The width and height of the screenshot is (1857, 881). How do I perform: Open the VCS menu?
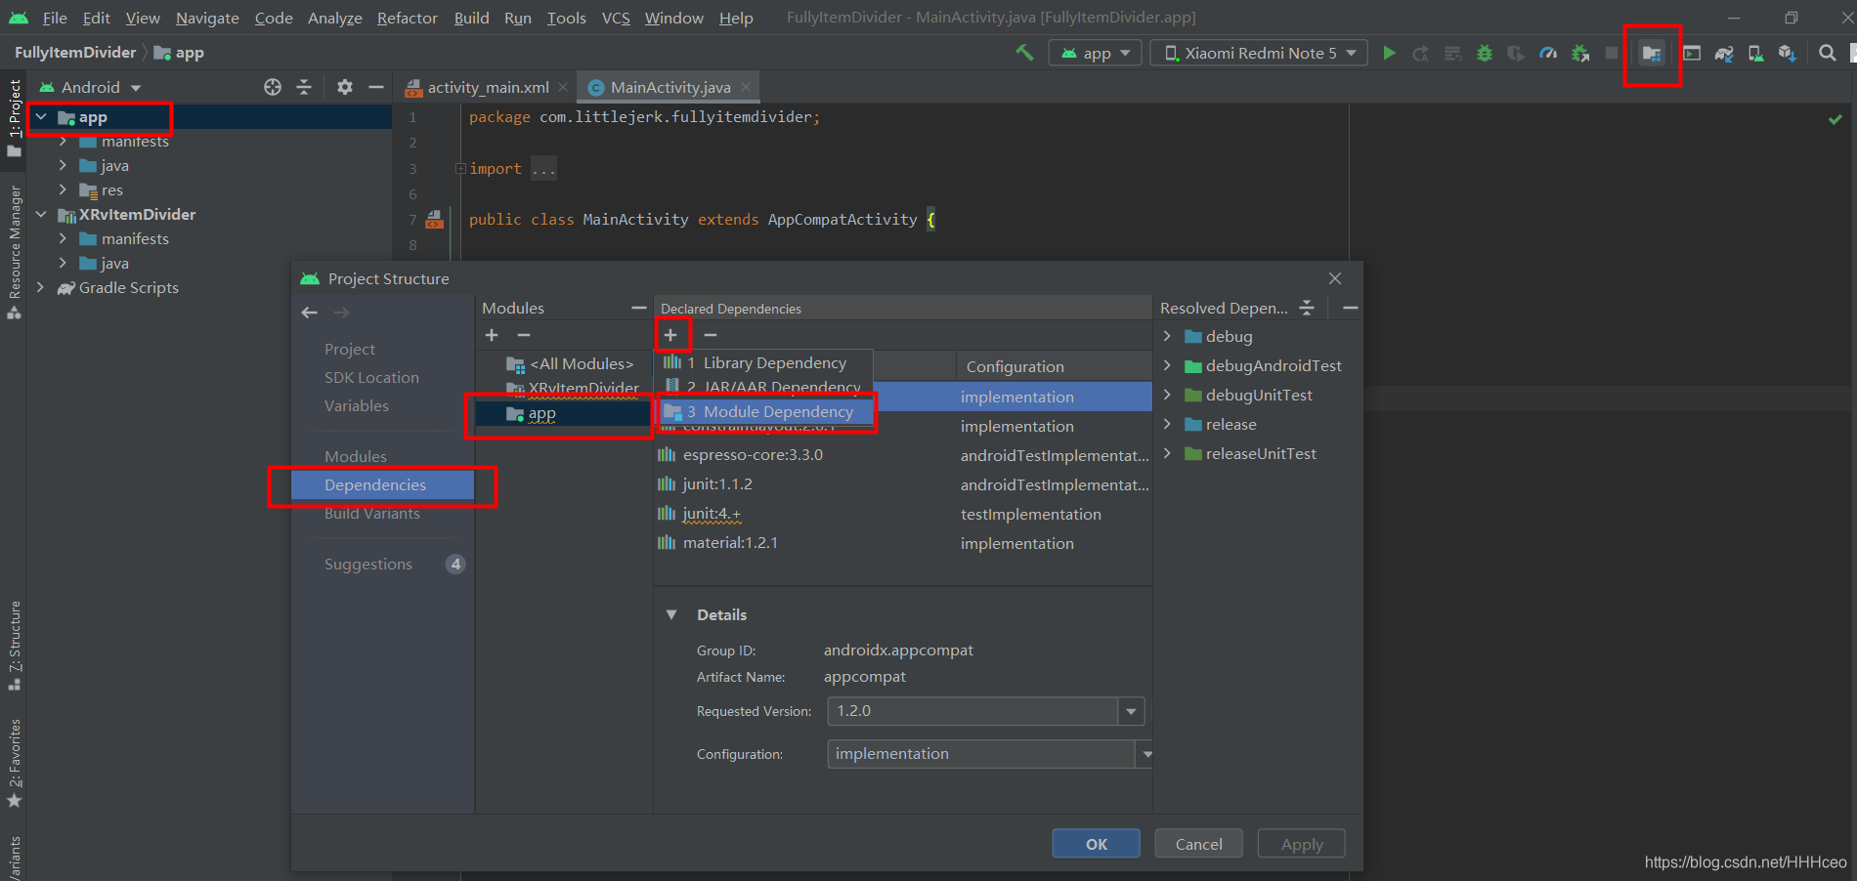(x=616, y=18)
